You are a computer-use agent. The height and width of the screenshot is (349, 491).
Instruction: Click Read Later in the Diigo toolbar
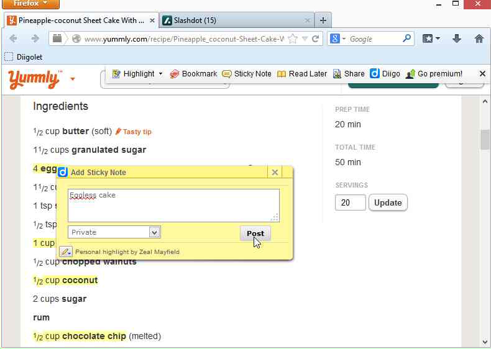click(302, 74)
